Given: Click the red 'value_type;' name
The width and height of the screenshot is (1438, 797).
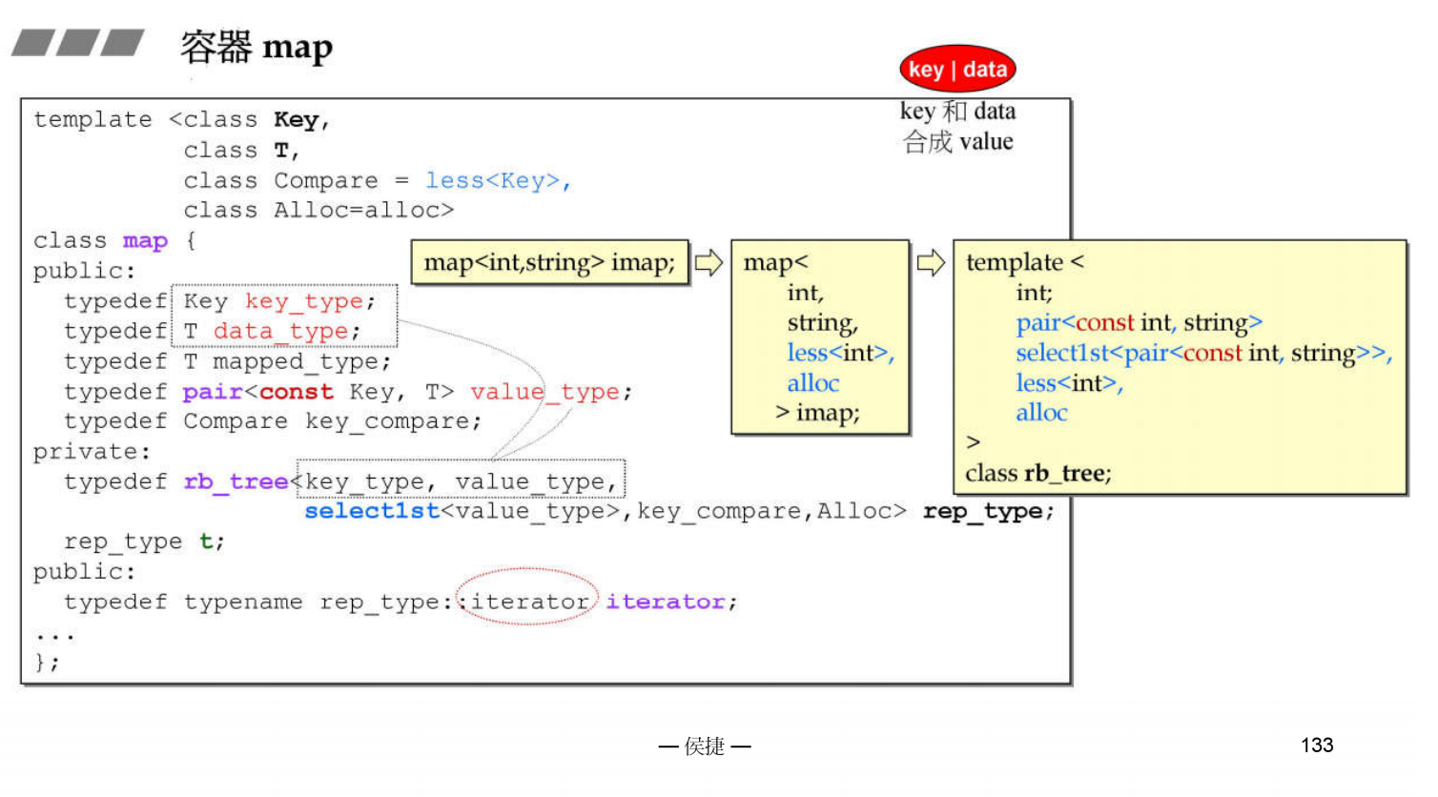Looking at the screenshot, I should pyautogui.click(x=550, y=392).
